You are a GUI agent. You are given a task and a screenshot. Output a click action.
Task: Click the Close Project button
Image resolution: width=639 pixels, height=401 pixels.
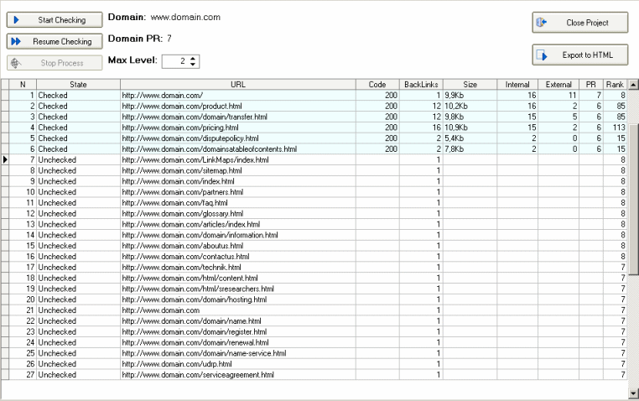click(x=580, y=23)
